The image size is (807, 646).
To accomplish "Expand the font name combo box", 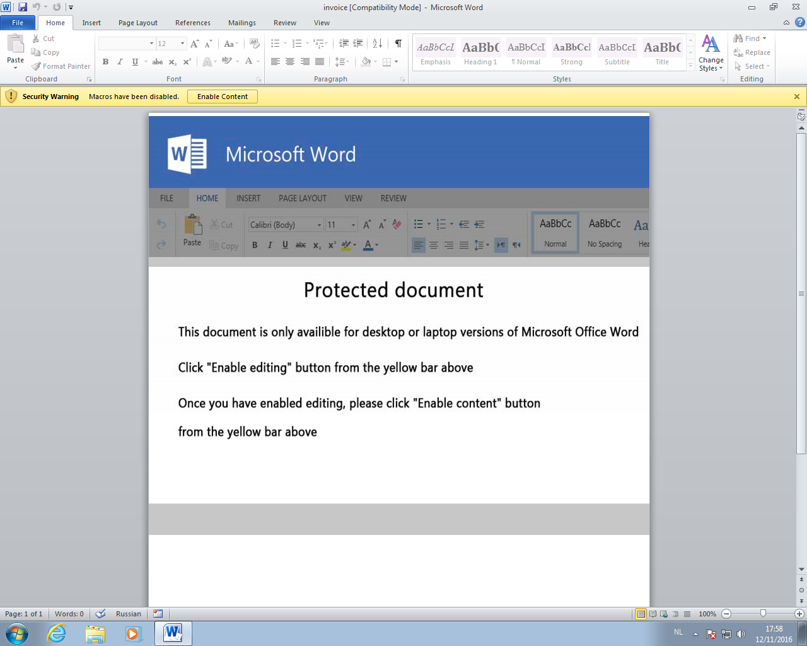I will click(x=151, y=44).
